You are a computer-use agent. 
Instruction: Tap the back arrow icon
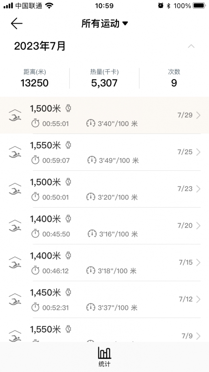coord(17,23)
